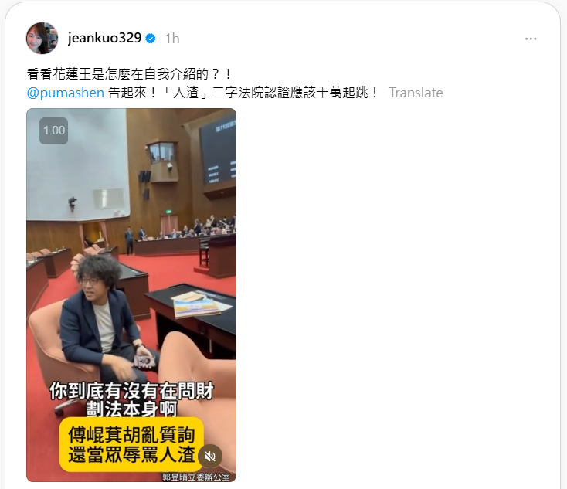Visit the @pumashen mention
This screenshot has height=489, width=567.
[66, 93]
